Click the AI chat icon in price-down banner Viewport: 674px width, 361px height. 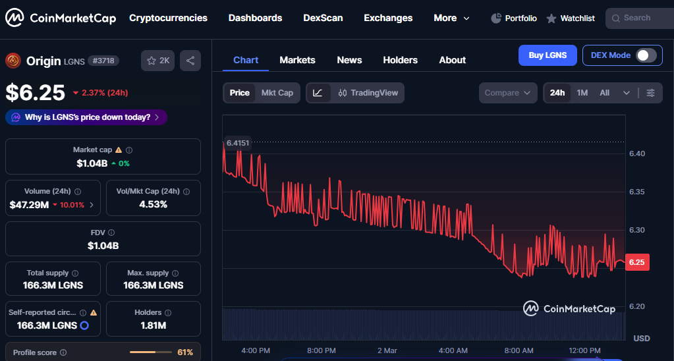pos(16,117)
